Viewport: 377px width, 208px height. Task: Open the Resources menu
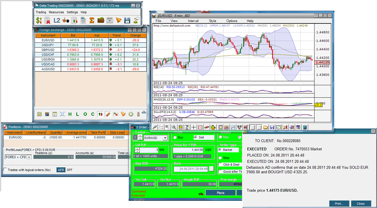click(56, 12)
